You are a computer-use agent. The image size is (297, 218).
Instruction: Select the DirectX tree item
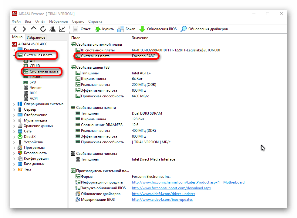click(29, 137)
